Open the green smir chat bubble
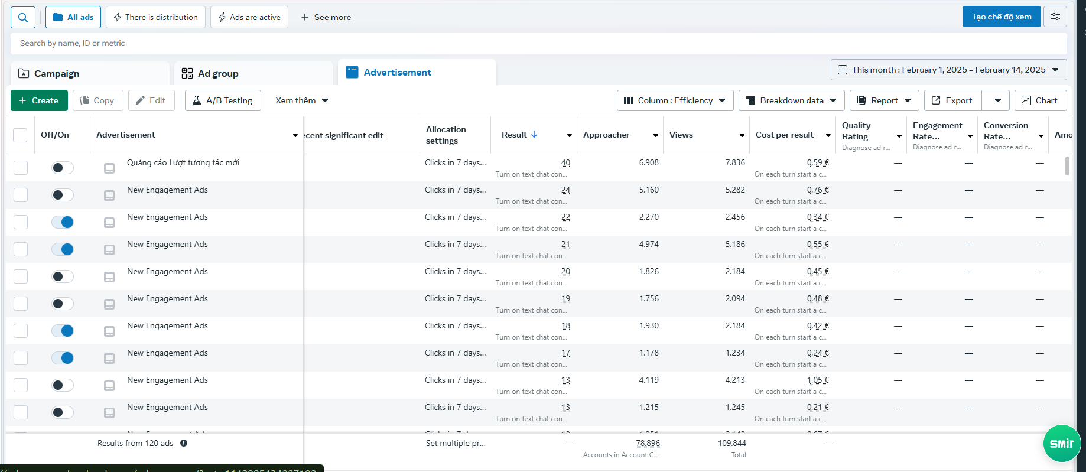1086x472 pixels. click(x=1062, y=443)
